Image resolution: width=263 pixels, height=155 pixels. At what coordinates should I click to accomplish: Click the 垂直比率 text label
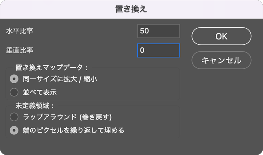click(20, 50)
